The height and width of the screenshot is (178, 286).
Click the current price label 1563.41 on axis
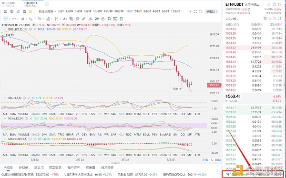pyautogui.click(x=214, y=85)
